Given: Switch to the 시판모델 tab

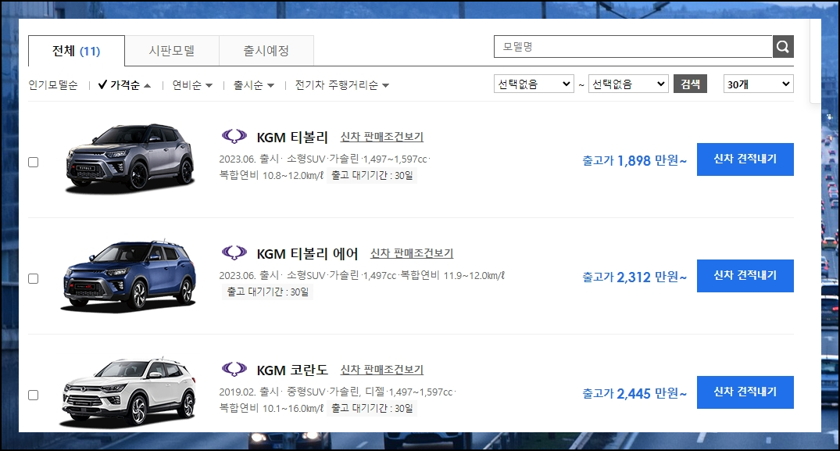Looking at the screenshot, I should click(172, 51).
